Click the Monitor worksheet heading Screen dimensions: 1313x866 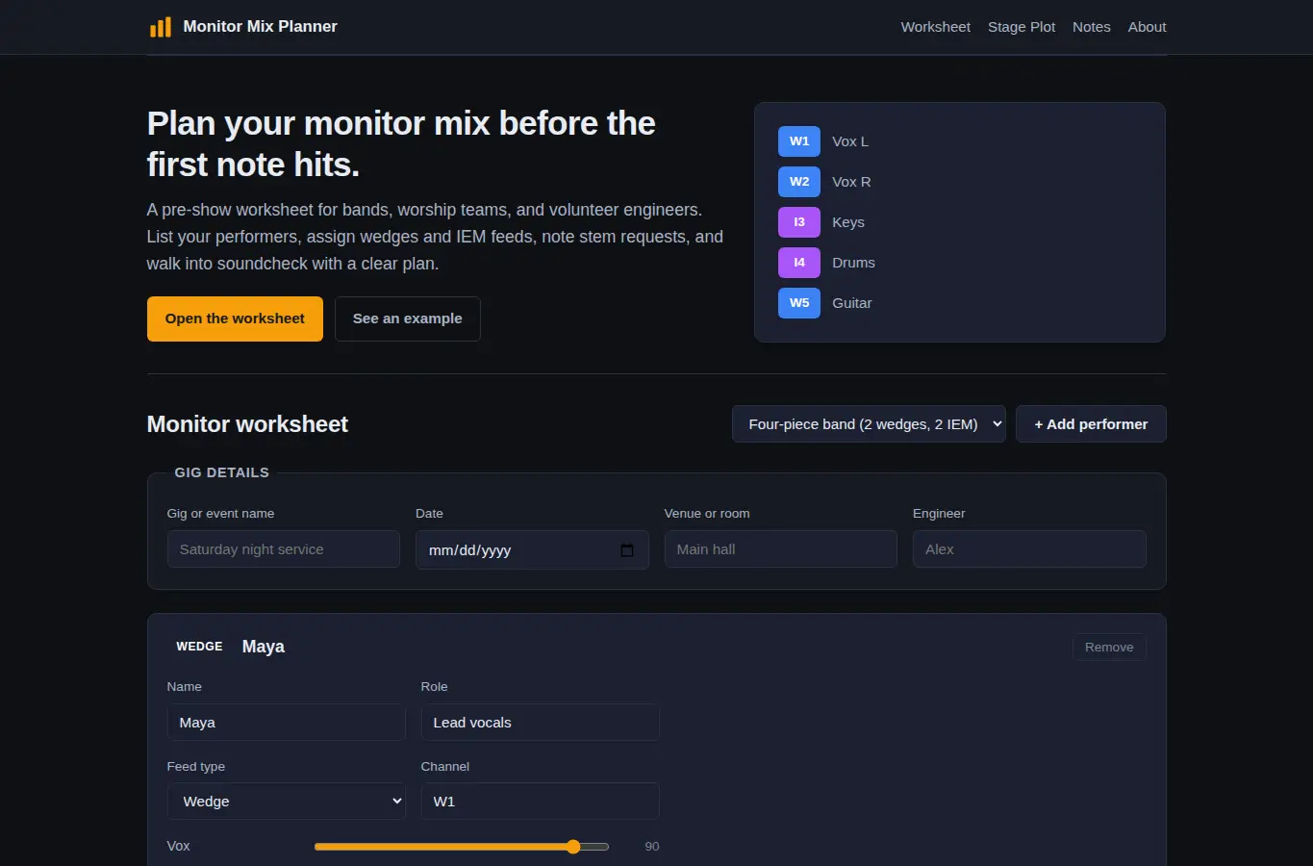coord(247,424)
